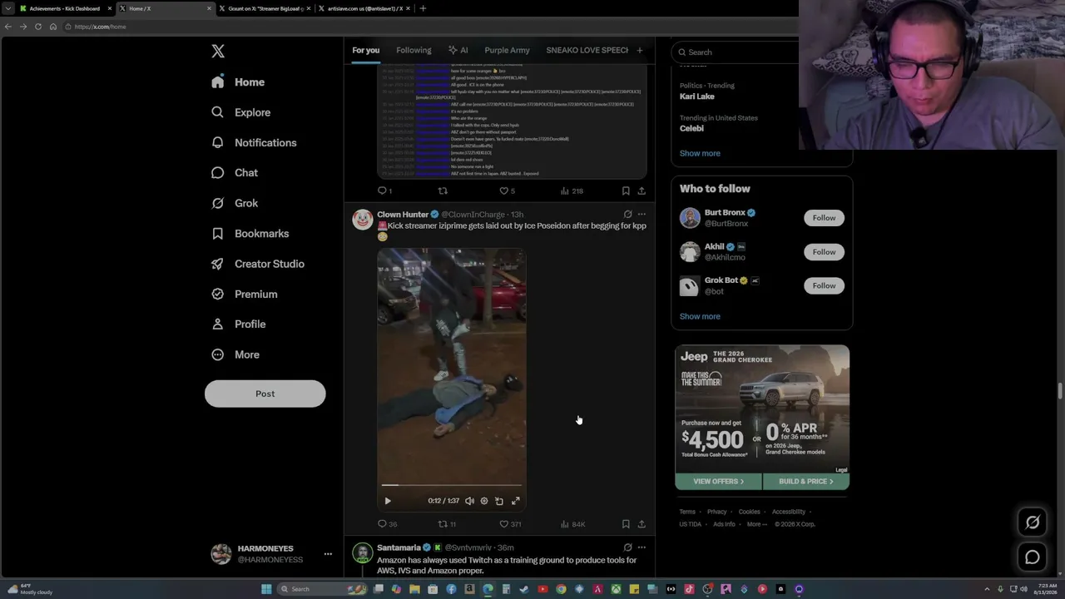The height and width of the screenshot is (599, 1065).
Task: Follow Akhil
Action: click(x=824, y=252)
